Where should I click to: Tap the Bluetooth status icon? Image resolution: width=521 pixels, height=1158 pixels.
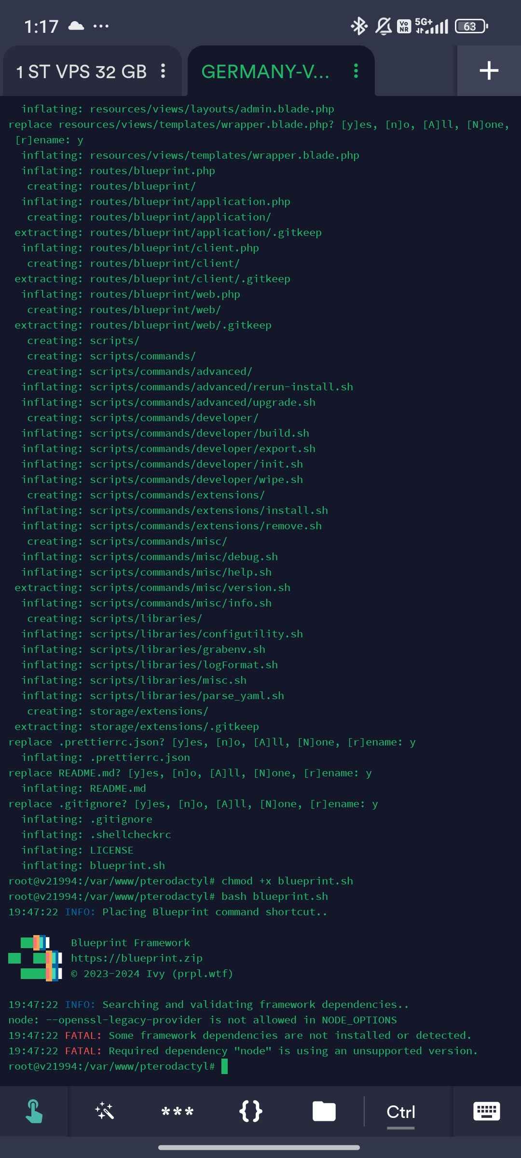click(359, 26)
